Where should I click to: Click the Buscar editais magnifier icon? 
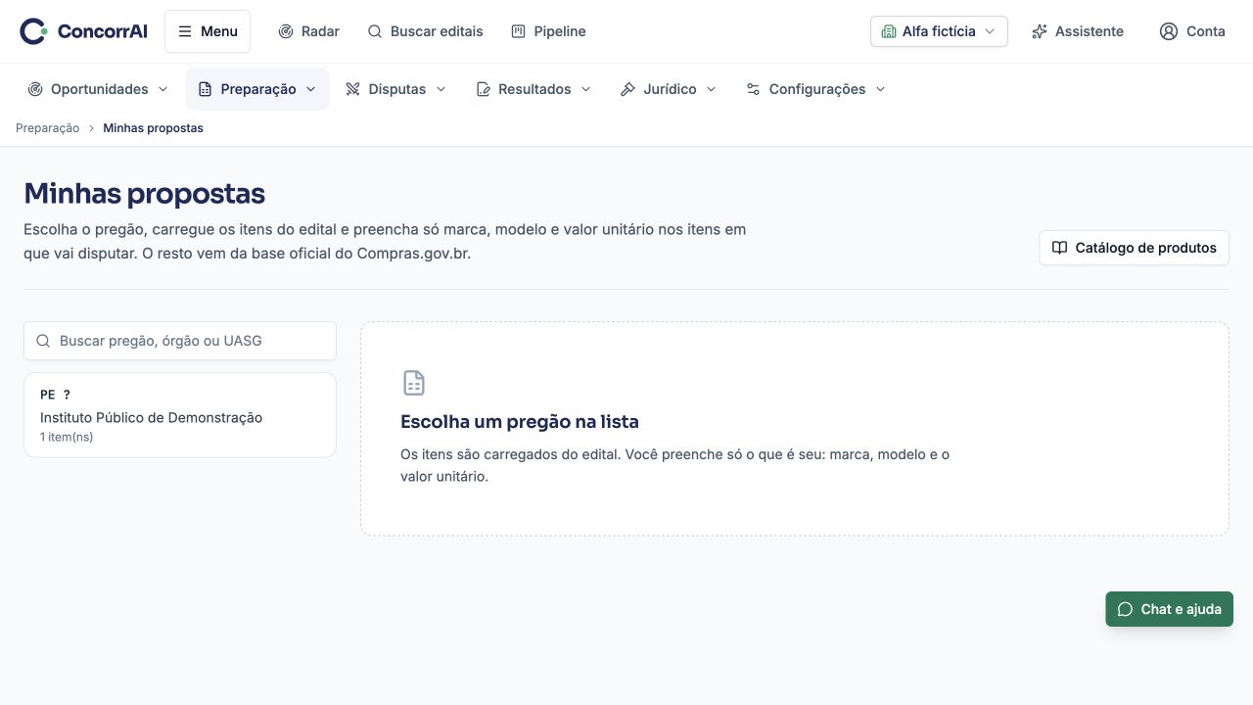(375, 31)
